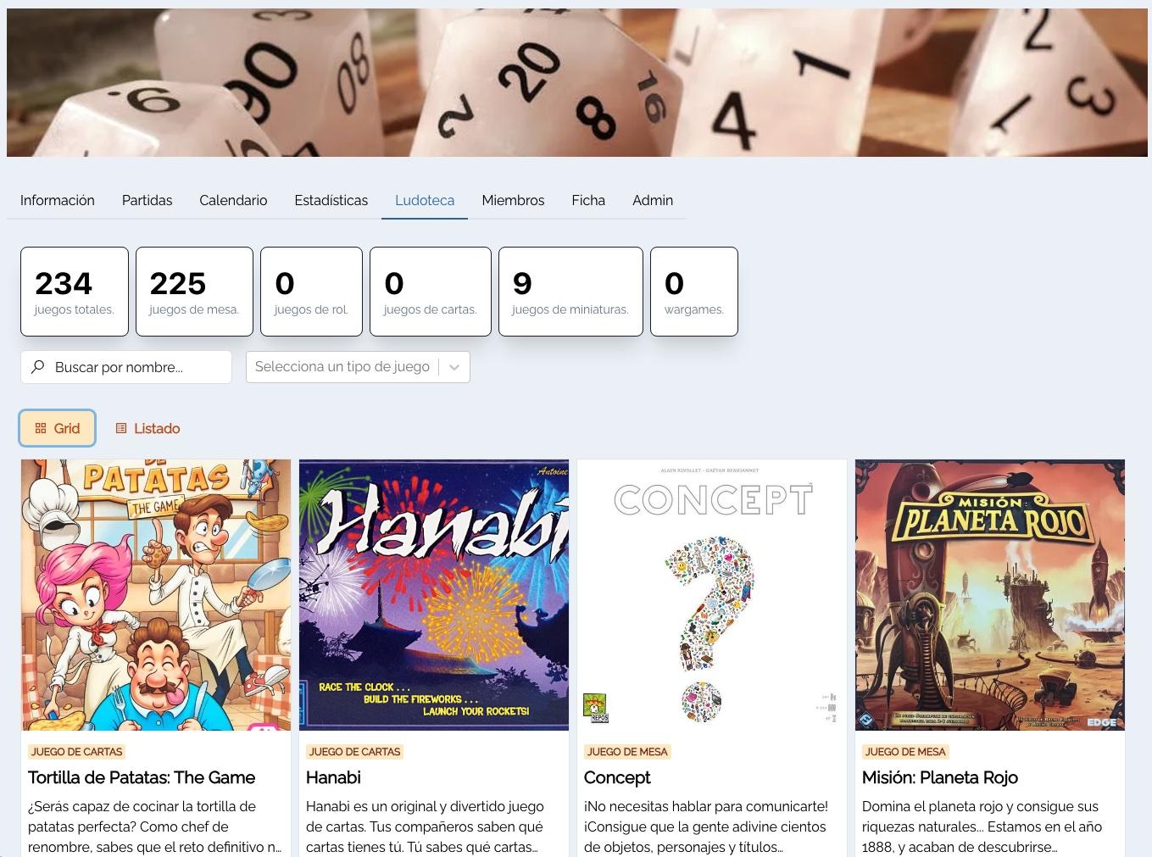Switch to Listado view
Viewport: 1152px width, 857px height.
[147, 429]
